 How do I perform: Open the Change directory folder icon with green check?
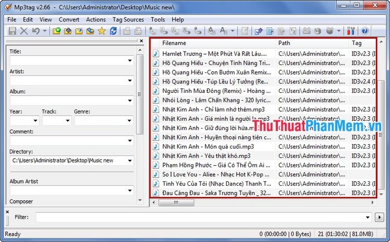click(56, 31)
